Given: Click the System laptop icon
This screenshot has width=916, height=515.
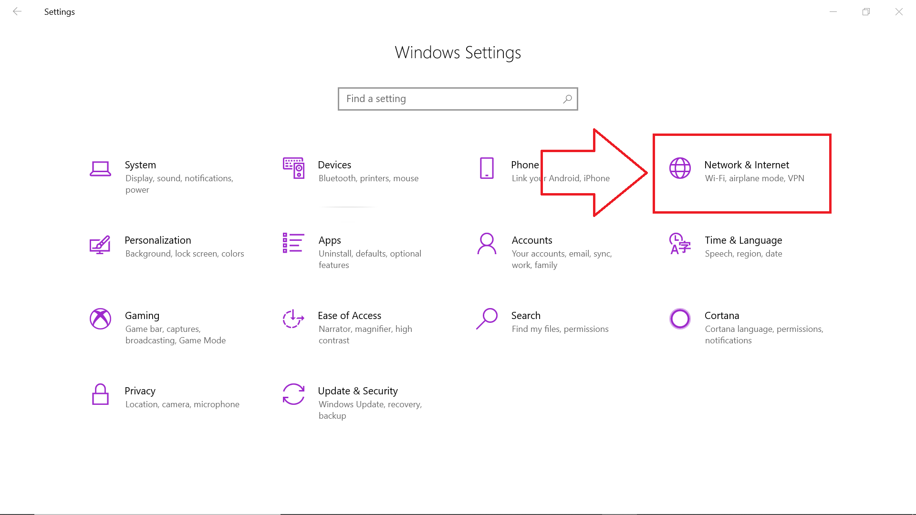Looking at the screenshot, I should point(100,168).
